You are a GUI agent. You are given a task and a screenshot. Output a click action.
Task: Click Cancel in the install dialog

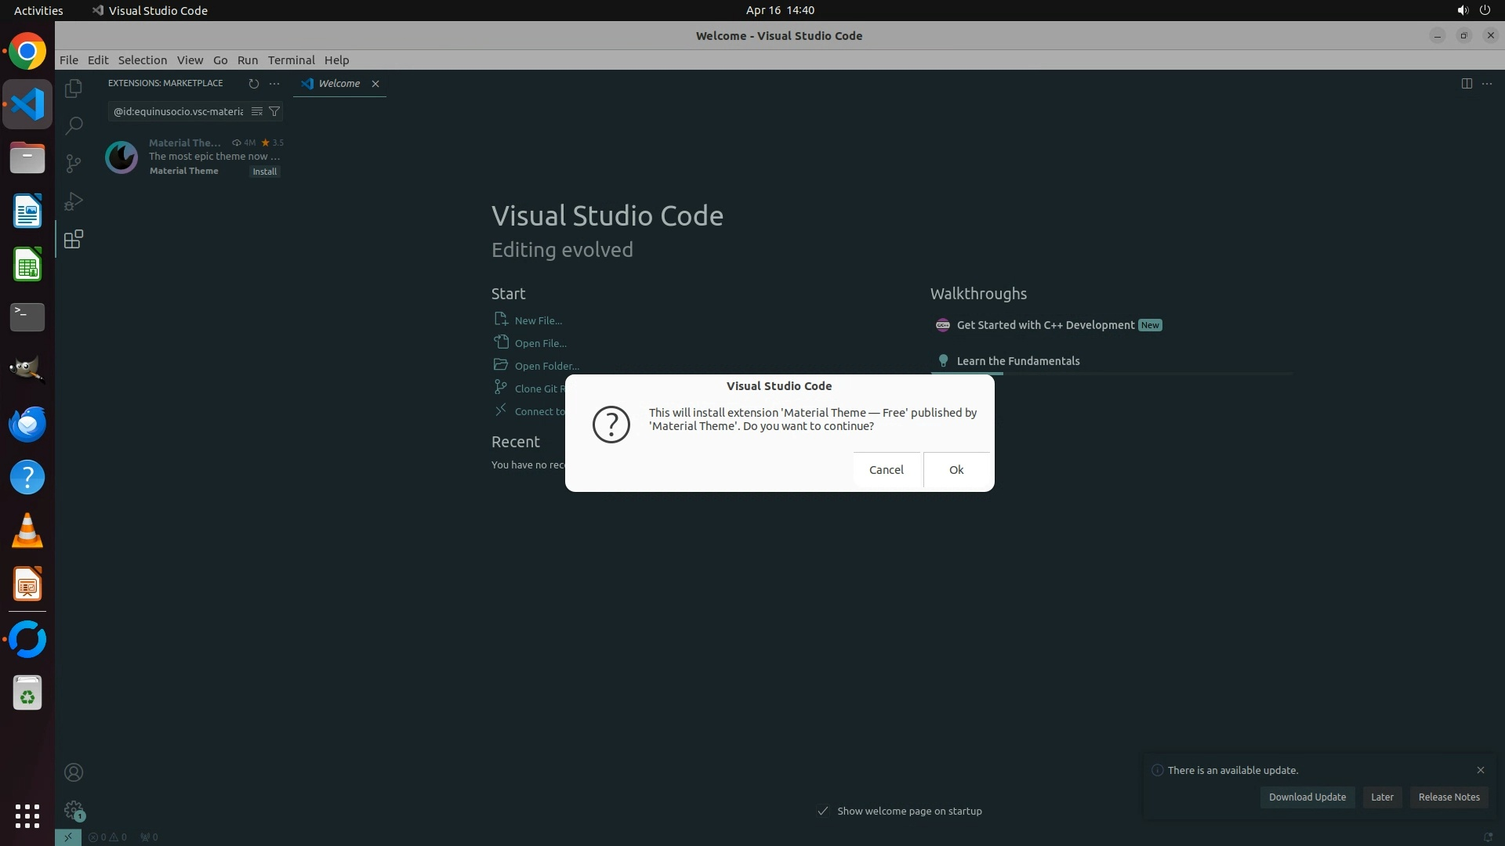tap(886, 469)
